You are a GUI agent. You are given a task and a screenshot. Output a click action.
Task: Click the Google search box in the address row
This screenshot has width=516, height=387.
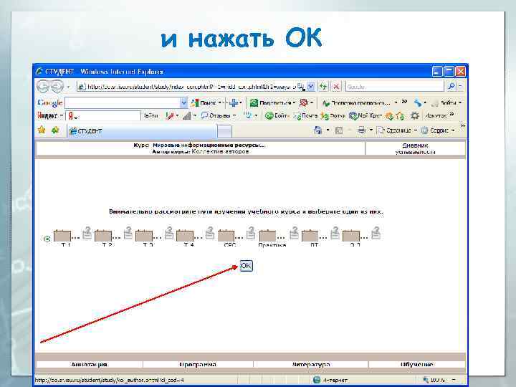(395, 87)
